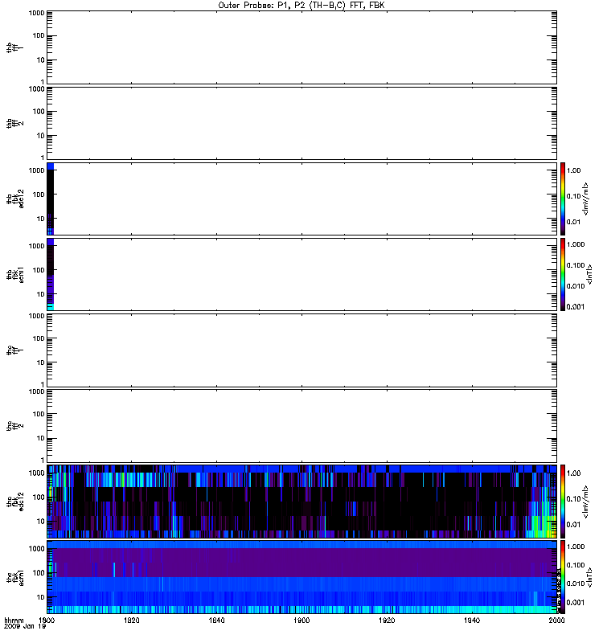Click '<|nT|>' unit beside thb scm1 colorbar
This screenshot has width=603, height=643.
[590, 274]
